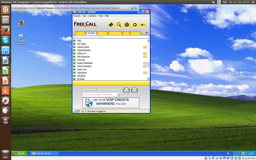Open the Ubuntu Dash from the launcher
This screenshot has height=160, width=256.
pos(5,10)
